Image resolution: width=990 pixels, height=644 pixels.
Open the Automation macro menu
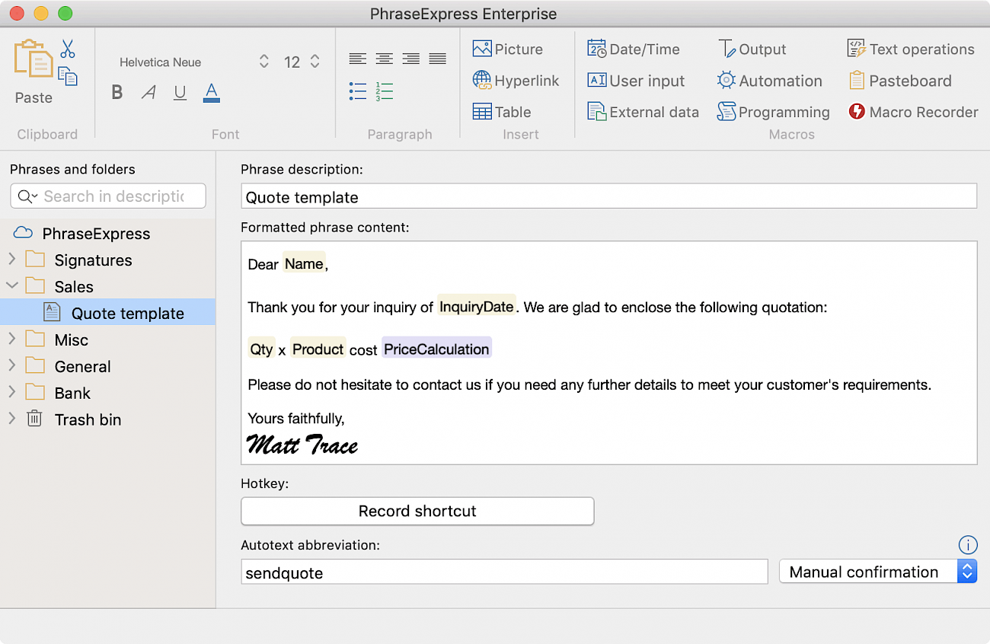[769, 81]
